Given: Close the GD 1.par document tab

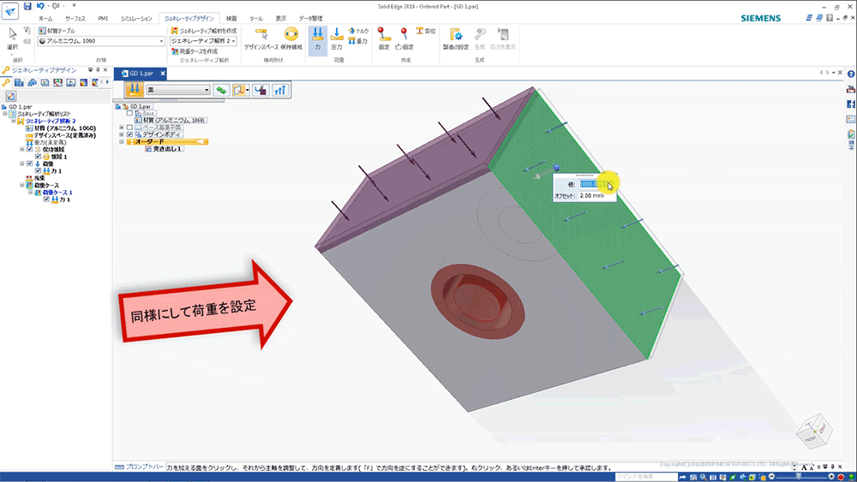Looking at the screenshot, I should (x=162, y=73).
